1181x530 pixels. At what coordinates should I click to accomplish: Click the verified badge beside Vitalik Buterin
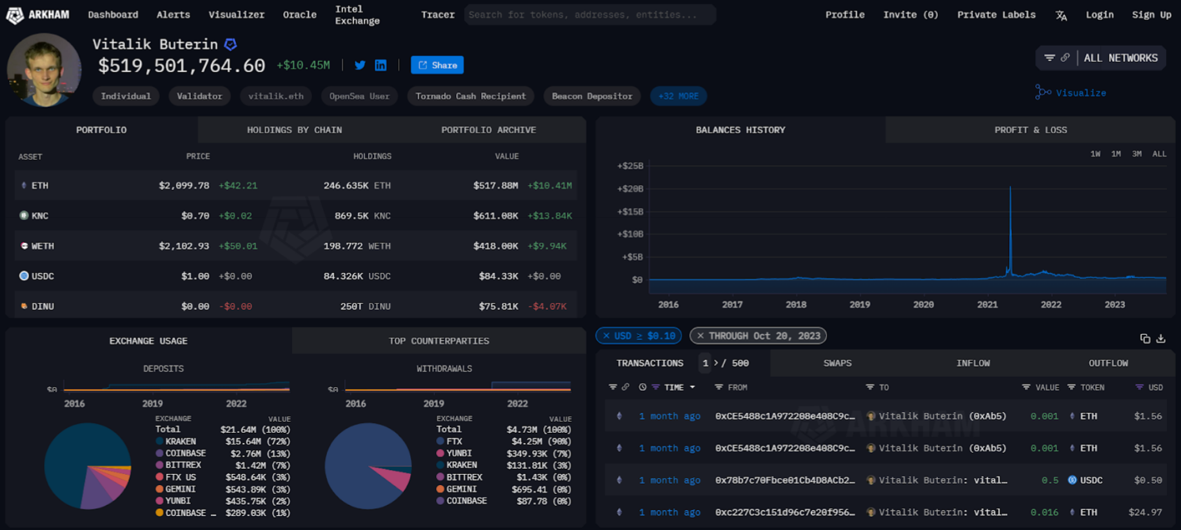pyautogui.click(x=230, y=44)
